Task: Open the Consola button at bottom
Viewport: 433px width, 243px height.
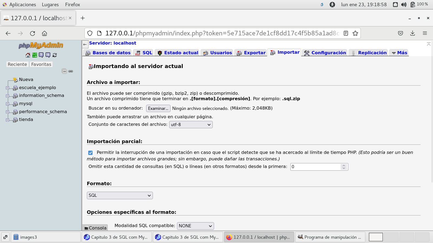Action: pyautogui.click(x=95, y=228)
